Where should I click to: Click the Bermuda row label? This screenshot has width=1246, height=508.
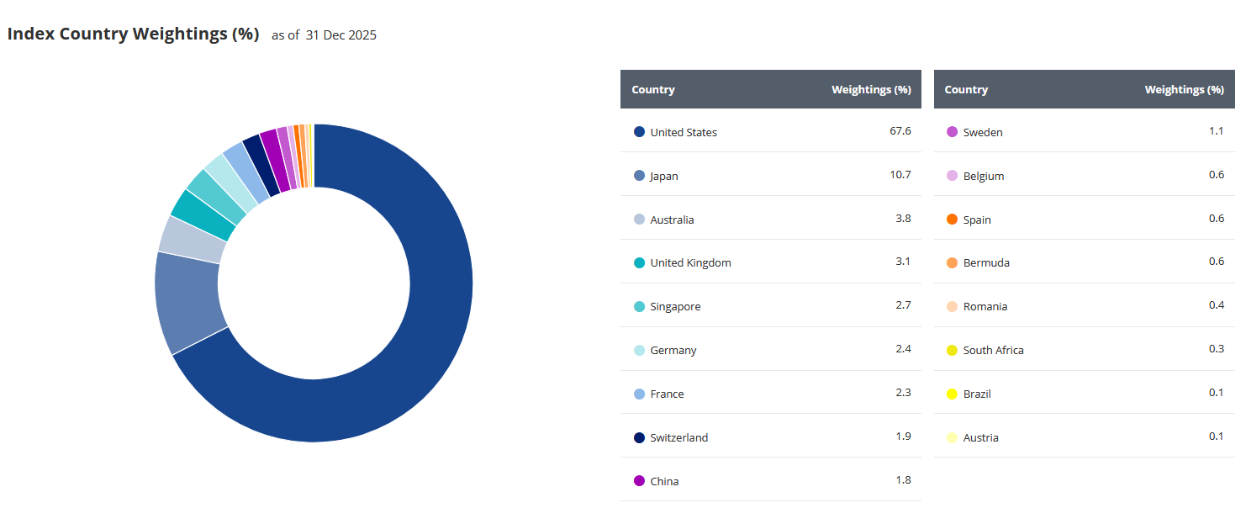click(986, 262)
